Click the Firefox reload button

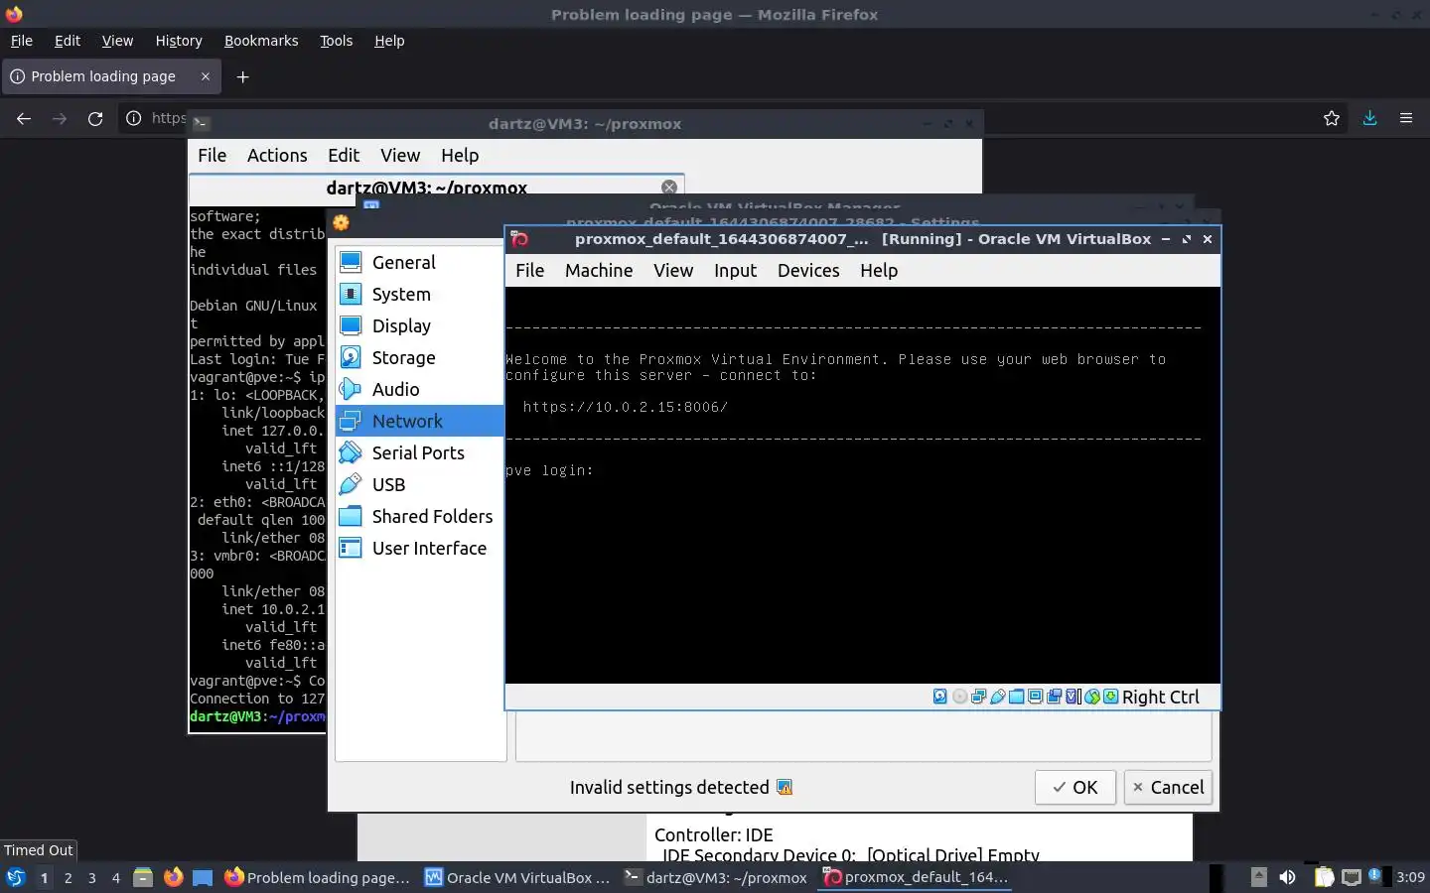click(95, 118)
